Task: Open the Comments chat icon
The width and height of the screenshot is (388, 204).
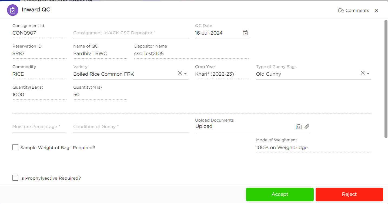Action: 341,10
